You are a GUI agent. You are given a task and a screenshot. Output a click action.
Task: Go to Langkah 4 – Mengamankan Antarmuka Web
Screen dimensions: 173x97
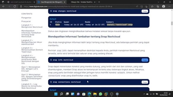click(30, 59)
